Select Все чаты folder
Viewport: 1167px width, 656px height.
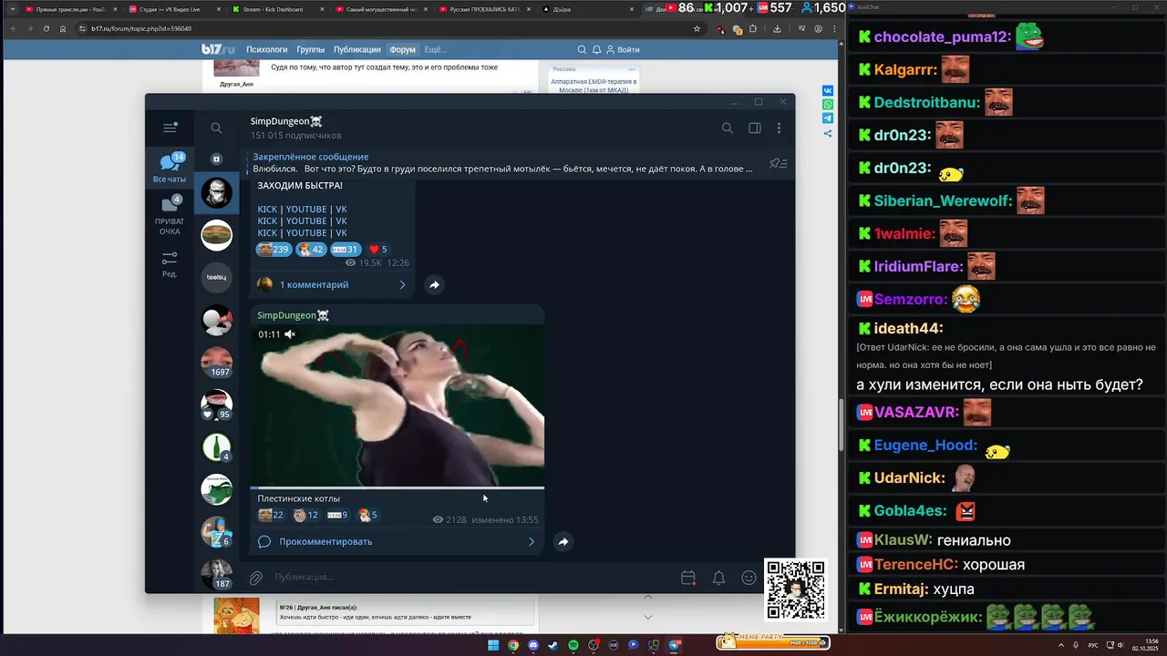[x=170, y=169]
